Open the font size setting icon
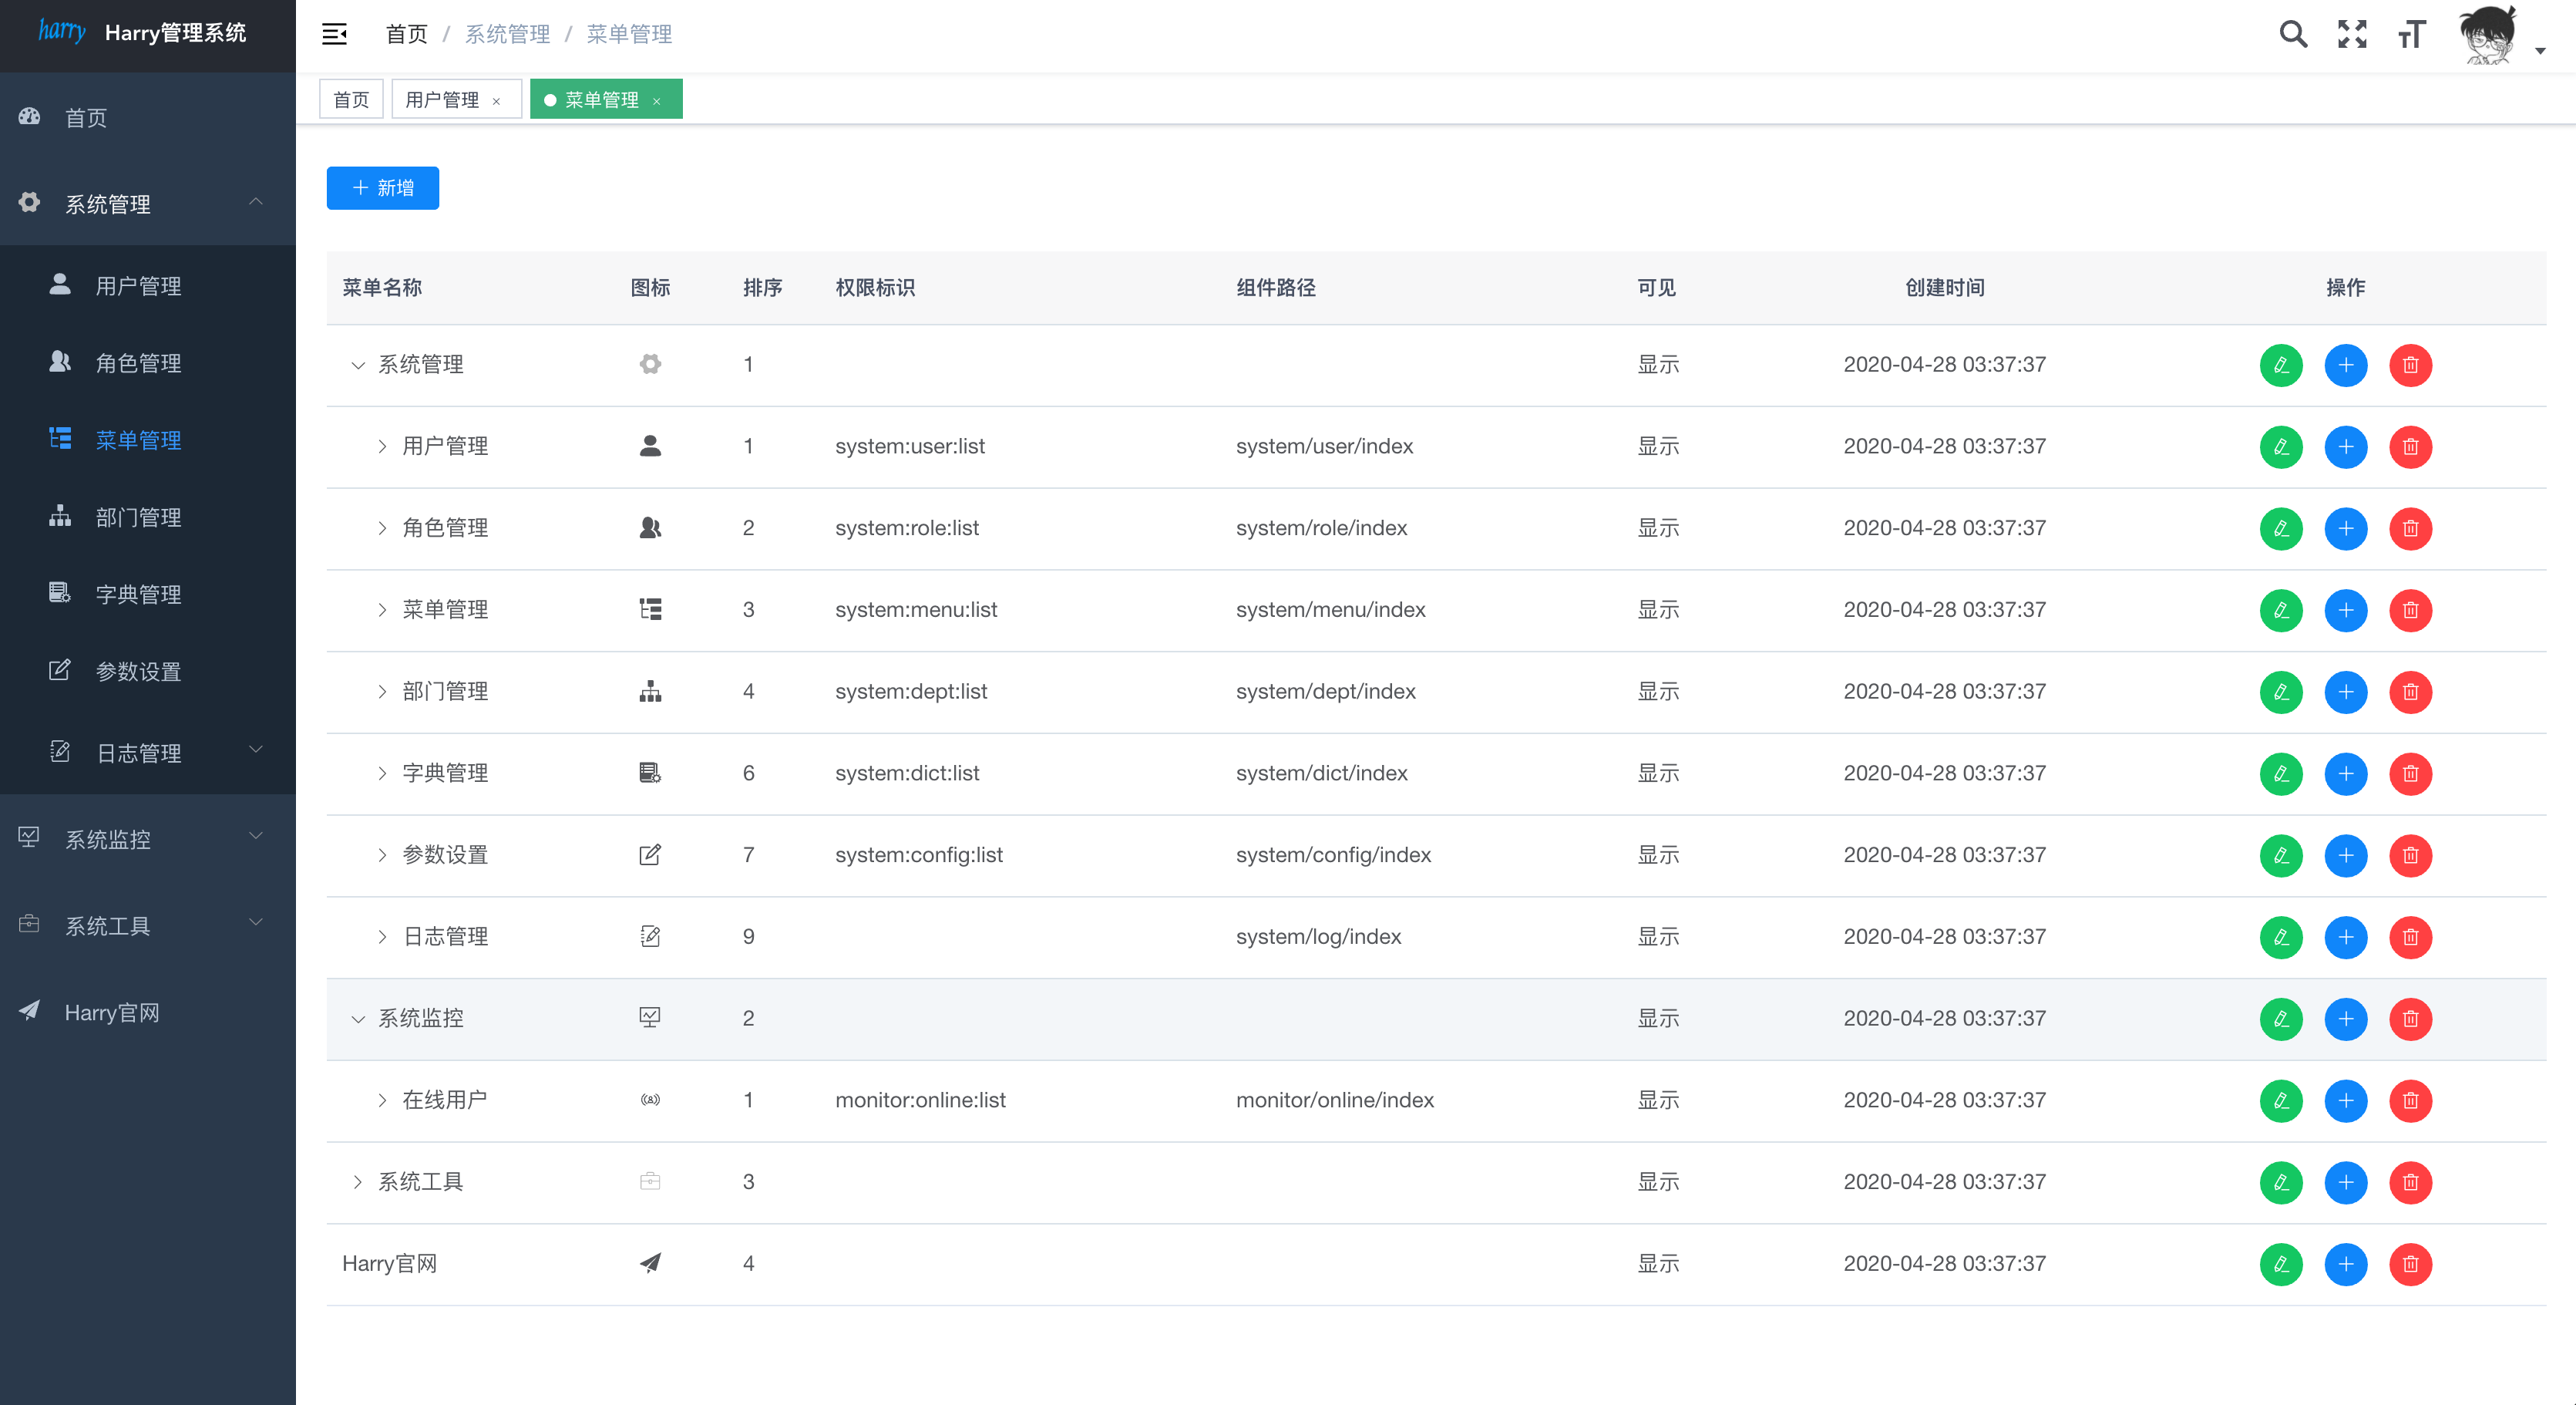The image size is (2576, 1405). [2411, 34]
